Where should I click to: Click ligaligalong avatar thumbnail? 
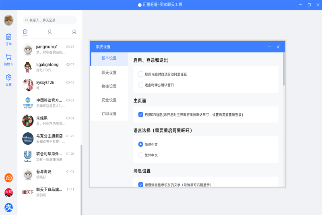(28, 67)
